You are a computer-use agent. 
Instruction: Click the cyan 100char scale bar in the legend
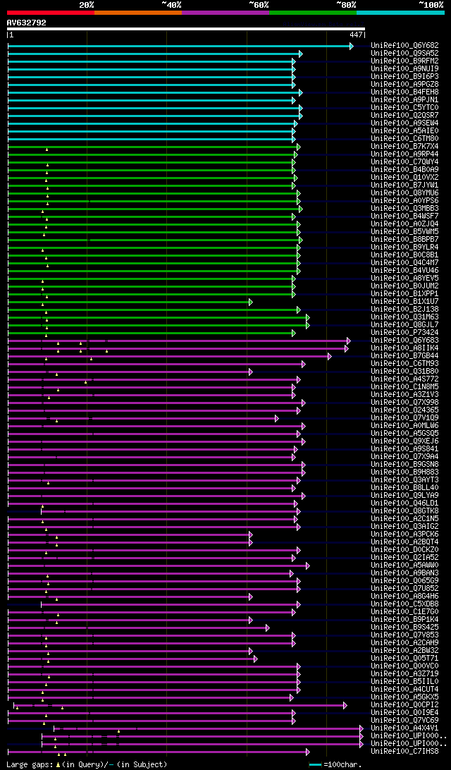pos(315,764)
